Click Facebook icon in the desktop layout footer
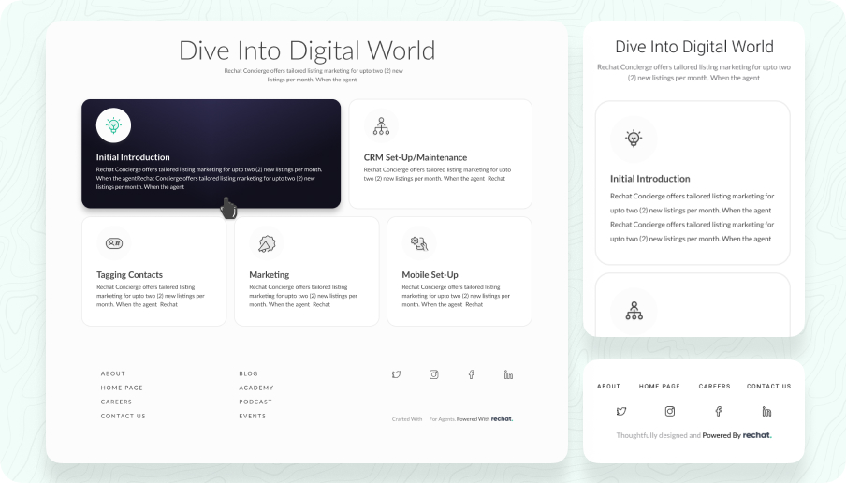The width and height of the screenshot is (846, 483). (x=472, y=374)
